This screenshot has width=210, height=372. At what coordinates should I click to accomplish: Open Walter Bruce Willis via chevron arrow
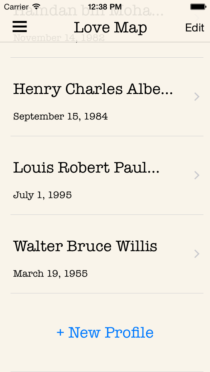point(197,254)
